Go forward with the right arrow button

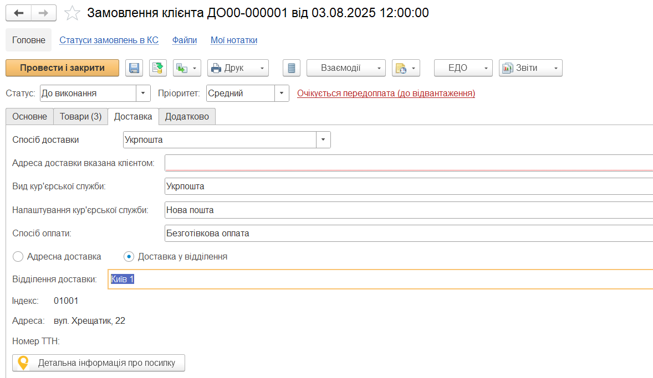click(x=43, y=13)
